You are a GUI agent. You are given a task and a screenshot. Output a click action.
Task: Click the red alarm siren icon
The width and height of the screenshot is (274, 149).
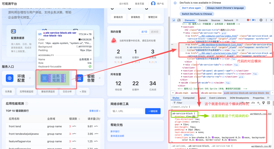pos(114,40)
